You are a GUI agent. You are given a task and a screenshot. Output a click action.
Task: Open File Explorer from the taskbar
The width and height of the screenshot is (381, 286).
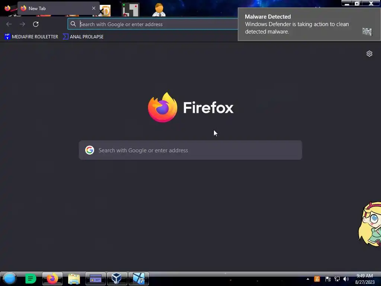pyautogui.click(x=74, y=279)
